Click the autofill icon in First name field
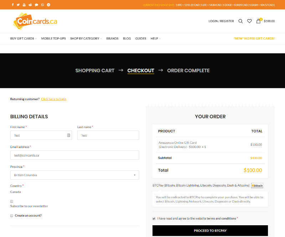This screenshot has width=285, height=237. click(68, 135)
